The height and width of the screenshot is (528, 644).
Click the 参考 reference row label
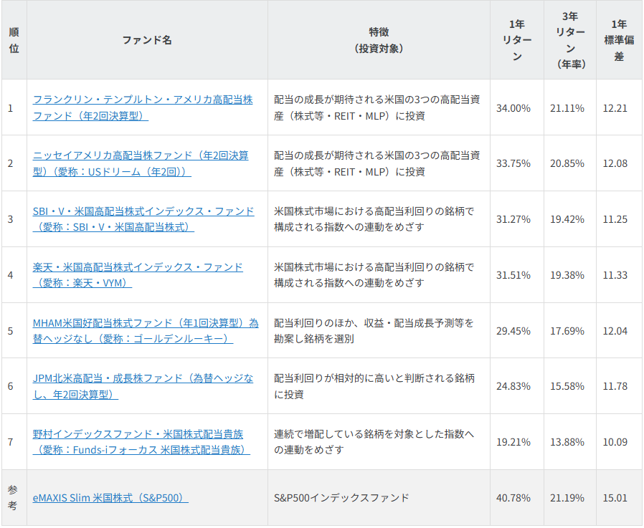tap(14, 498)
